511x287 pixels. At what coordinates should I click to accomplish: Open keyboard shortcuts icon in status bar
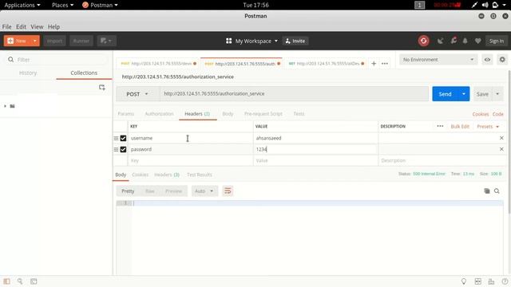[x=491, y=281]
